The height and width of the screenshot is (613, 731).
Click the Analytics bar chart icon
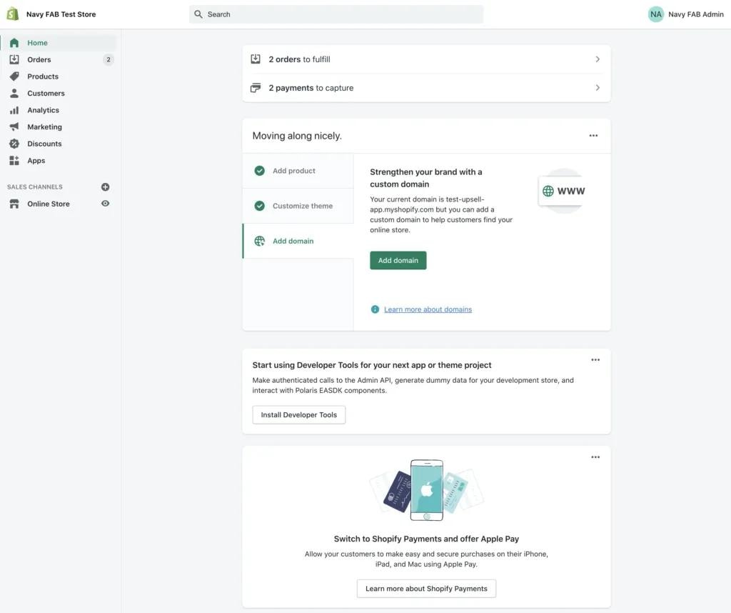point(14,110)
